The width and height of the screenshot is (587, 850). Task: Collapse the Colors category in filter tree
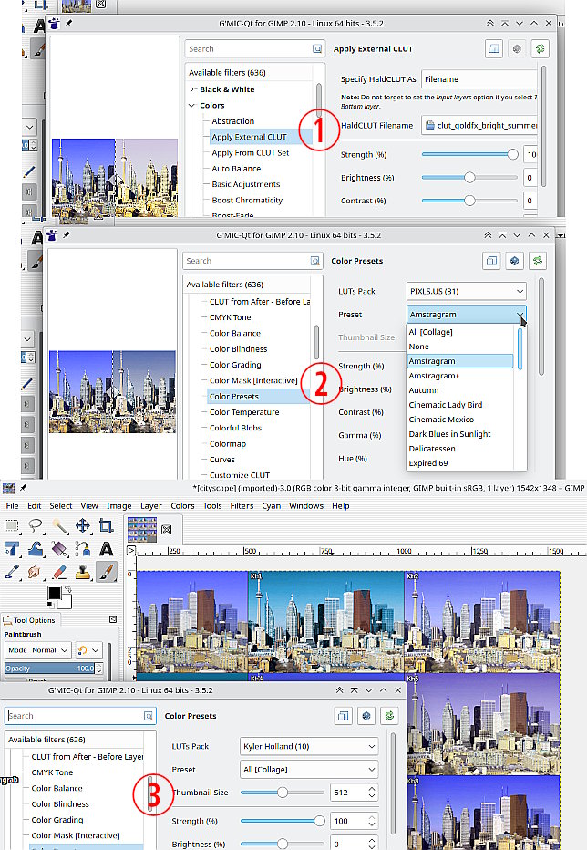click(192, 105)
